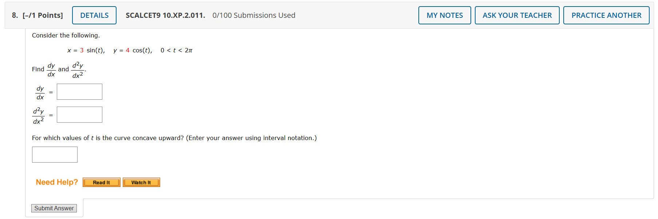658x219 pixels.
Task: Open MY NOTES
Action: [444, 15]
